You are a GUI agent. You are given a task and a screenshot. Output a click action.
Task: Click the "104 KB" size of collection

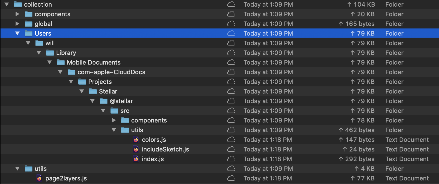tap(361, 4)
